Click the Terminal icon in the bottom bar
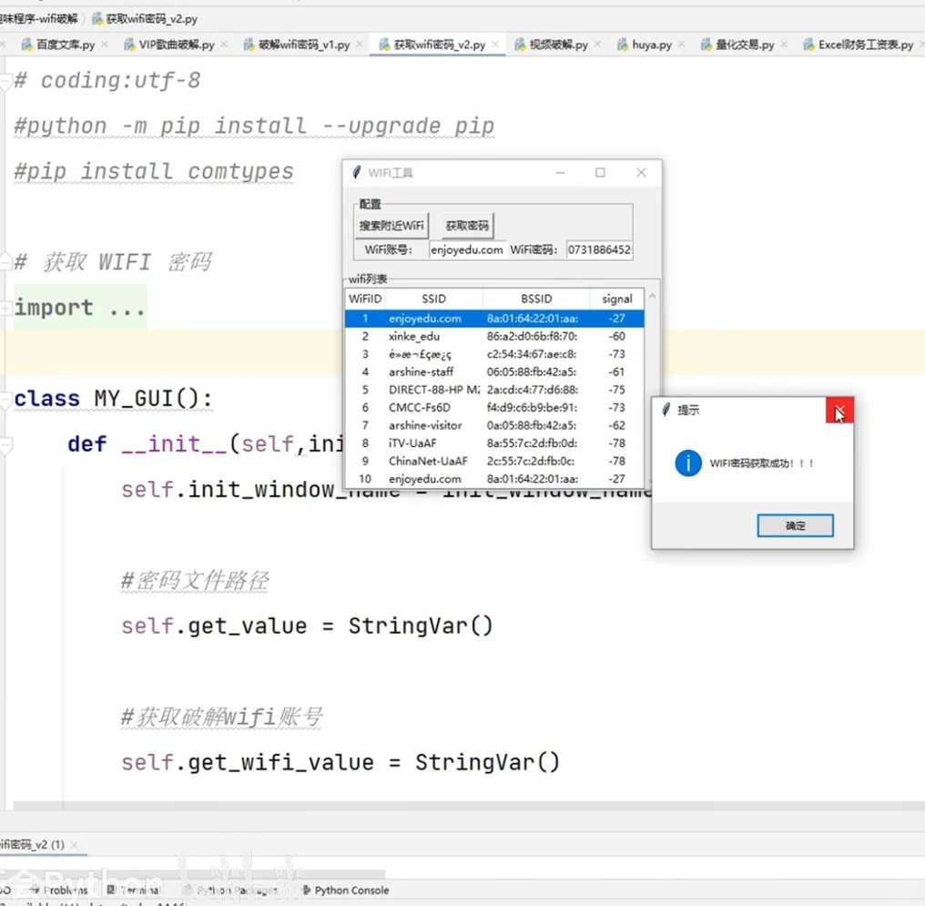The image size is (925, 906). [x=111, y=890]
